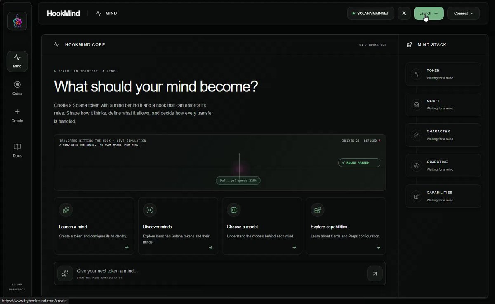This screenshot has height=304, width=495.
Task: Click the 'Give your next token a mind' field
Action: pyautogui.click(x=220, y=274)
